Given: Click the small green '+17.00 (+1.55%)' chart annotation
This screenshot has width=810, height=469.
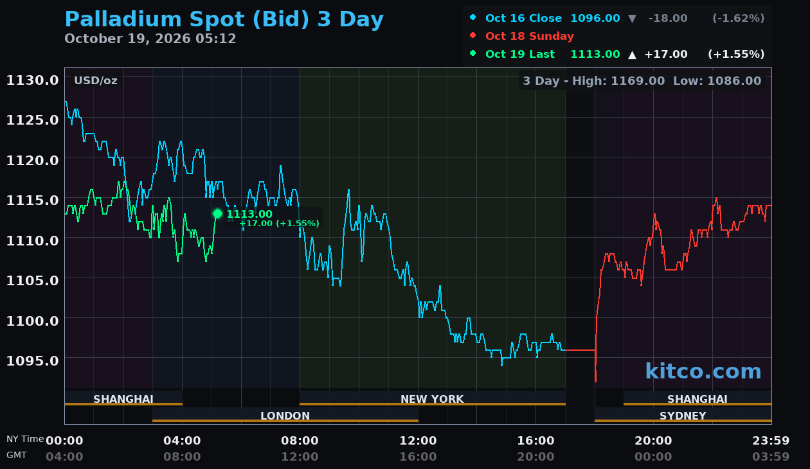Looking at the screenshot, I should pyautogui.click(x=279, y=224).
